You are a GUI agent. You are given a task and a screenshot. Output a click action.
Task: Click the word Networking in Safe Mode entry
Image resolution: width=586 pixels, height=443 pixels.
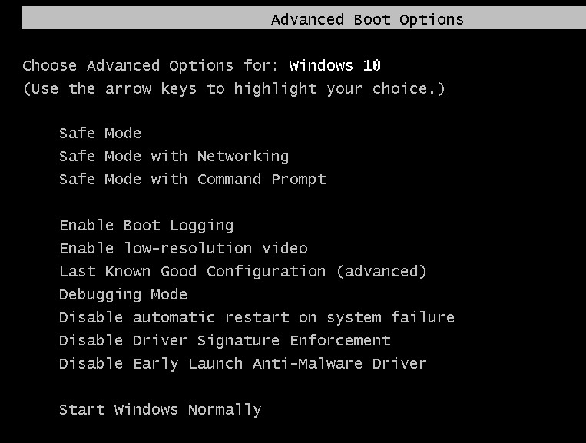[x=243, y=157]
